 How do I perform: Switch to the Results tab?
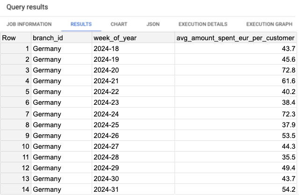(x=81, y=24)
